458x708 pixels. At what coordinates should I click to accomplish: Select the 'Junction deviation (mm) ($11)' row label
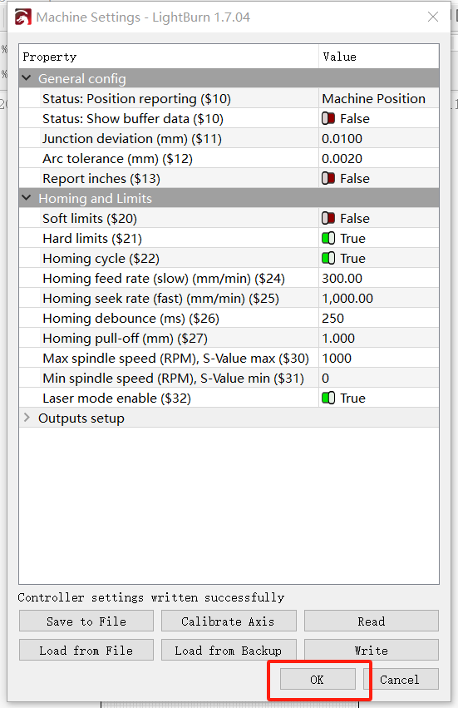click(x=132, y=139)
